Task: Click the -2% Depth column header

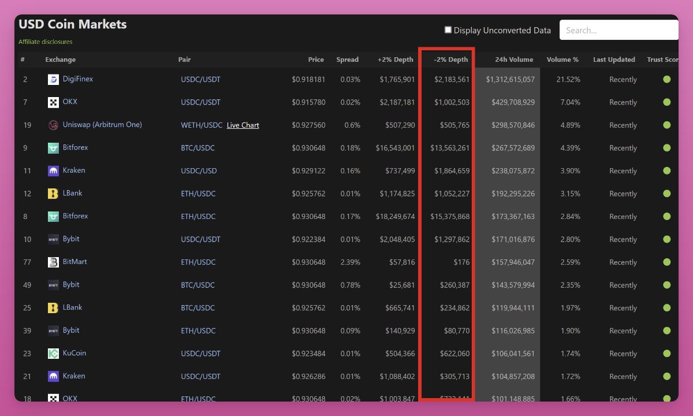Action: coord(450,60)
